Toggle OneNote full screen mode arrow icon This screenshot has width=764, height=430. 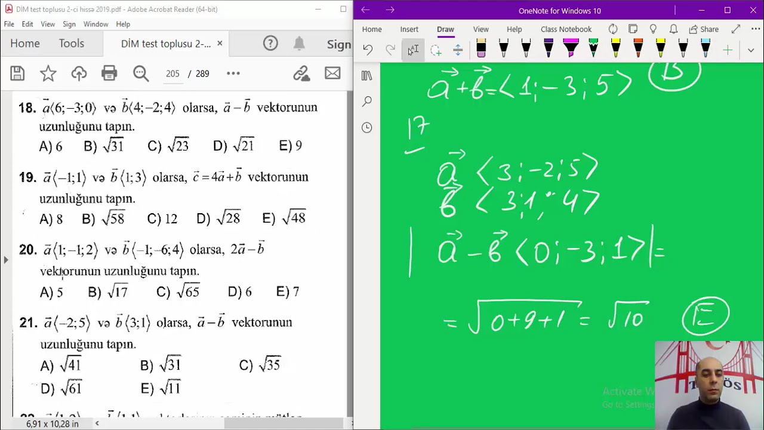735,29
